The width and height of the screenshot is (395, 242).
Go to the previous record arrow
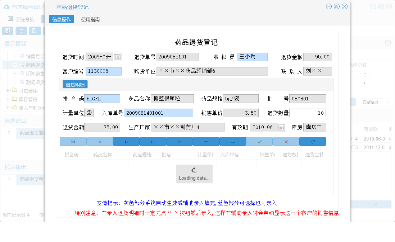point(100,141)
